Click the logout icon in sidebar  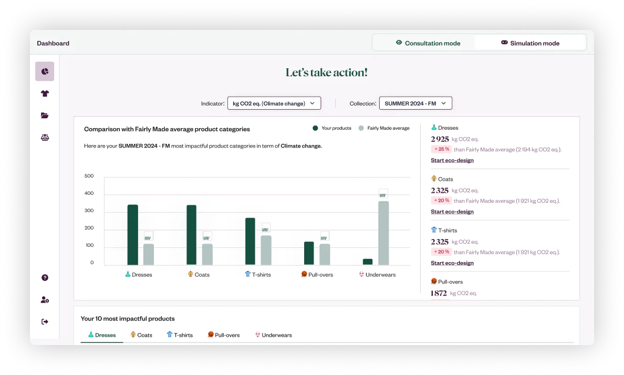pyautogui.click(x=45, y=321)
